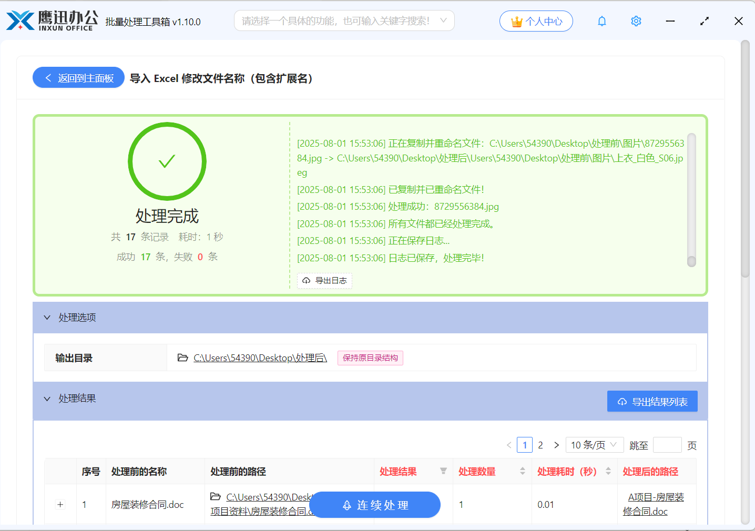
Task: Close the toolbox window
Action: [x=739, y=21]
